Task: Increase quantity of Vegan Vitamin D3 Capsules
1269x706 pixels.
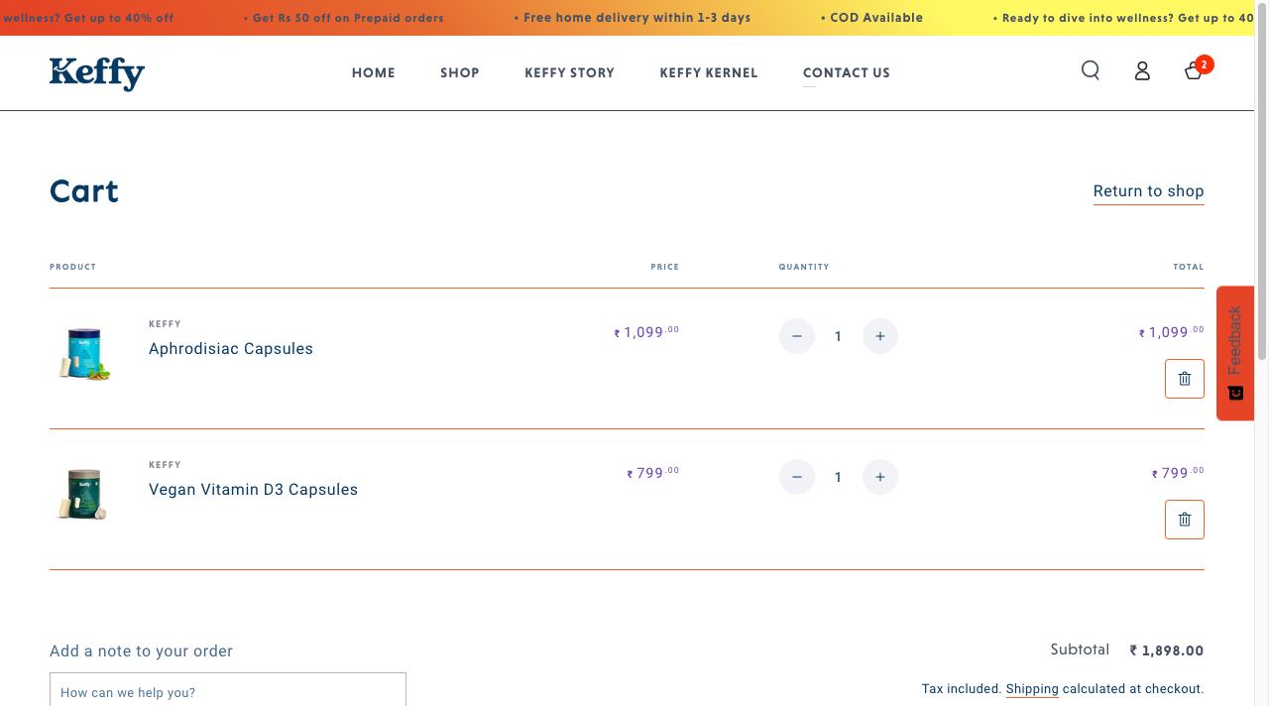Action: click(x=880, y=477)
